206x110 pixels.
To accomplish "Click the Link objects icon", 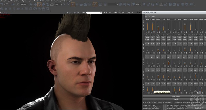I will 13,4.
